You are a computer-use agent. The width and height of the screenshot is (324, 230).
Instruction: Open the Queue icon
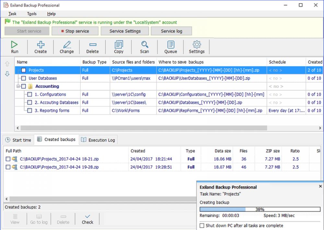pos(170,47)
